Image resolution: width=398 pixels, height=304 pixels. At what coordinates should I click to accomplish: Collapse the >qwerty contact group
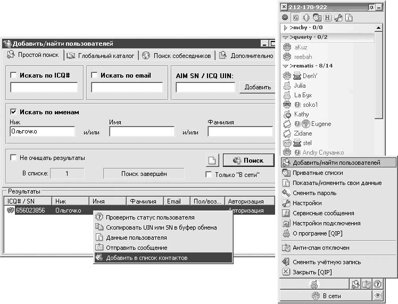coord(285,38)
